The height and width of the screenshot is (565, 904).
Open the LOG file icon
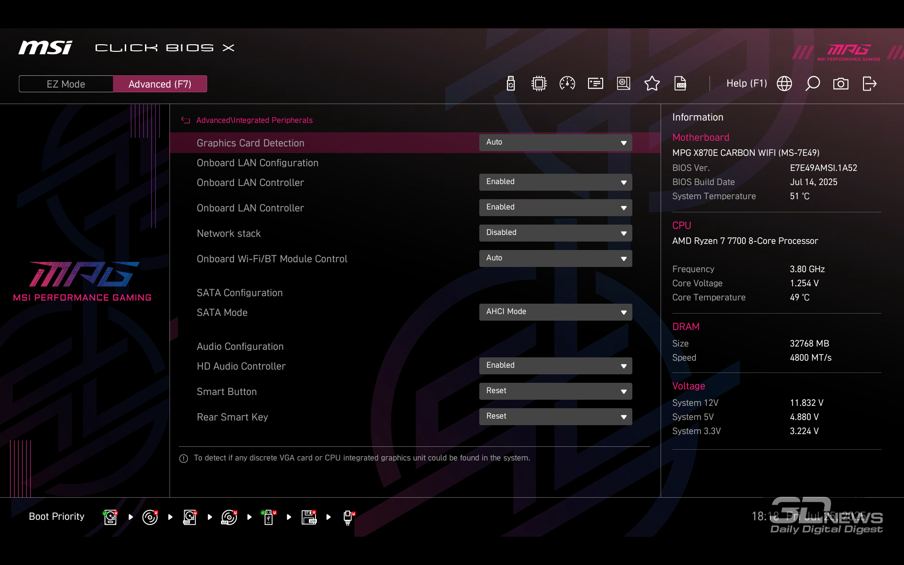(680, 84)
